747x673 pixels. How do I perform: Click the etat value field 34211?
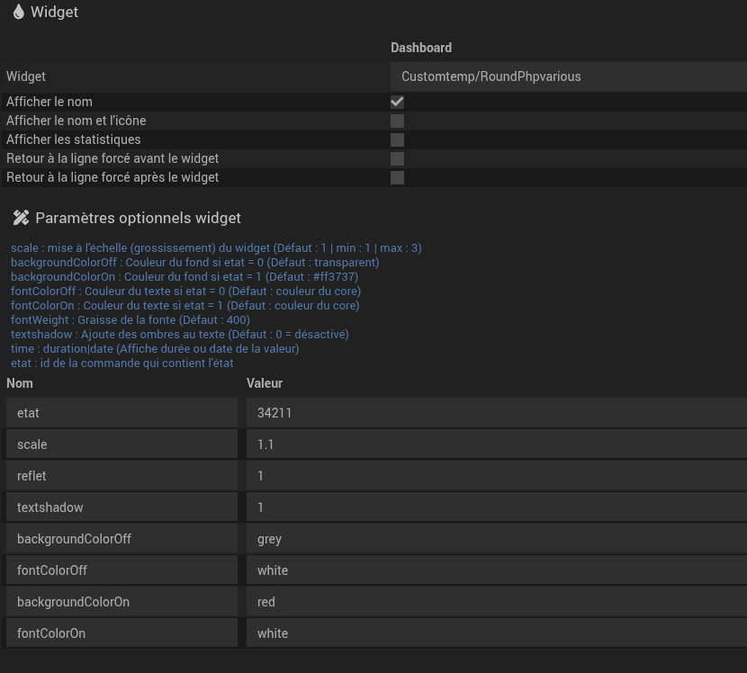(495, 413)
